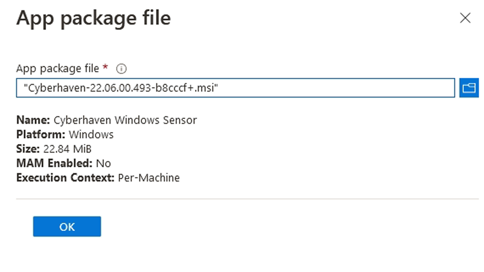Image resolution: width=484 pixels, height=272 pixels.
Task: Click the 'App package file' field label
Action: pos(57,69)
